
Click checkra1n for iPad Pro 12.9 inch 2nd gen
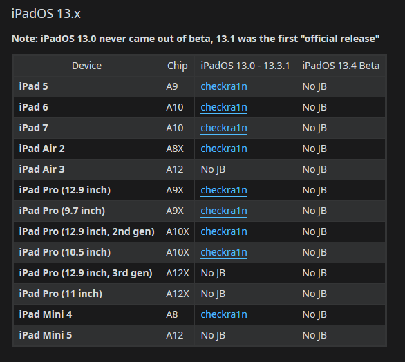click(x=224, y=231)
